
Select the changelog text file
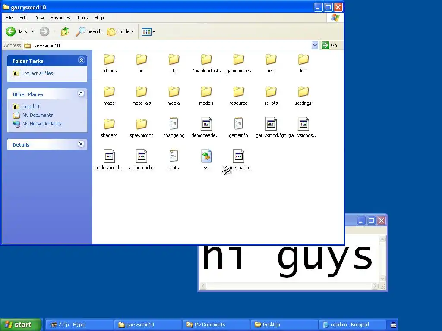tap(174, 128)
